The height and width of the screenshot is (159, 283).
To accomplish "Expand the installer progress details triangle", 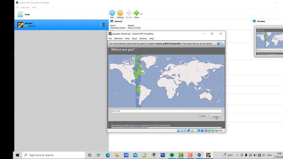I will (x=112, y=125).
